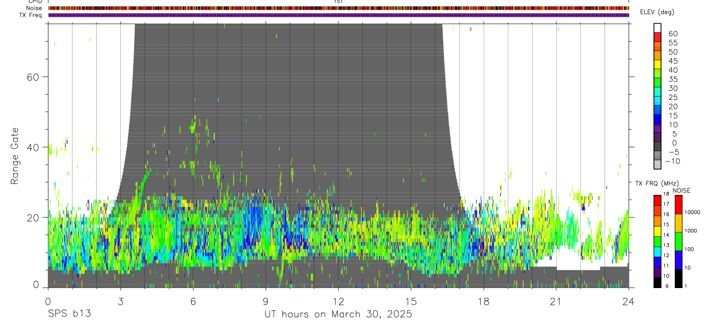Click the orange 45–50 segment of ELEV colorbar

click(x=657, y=55)
